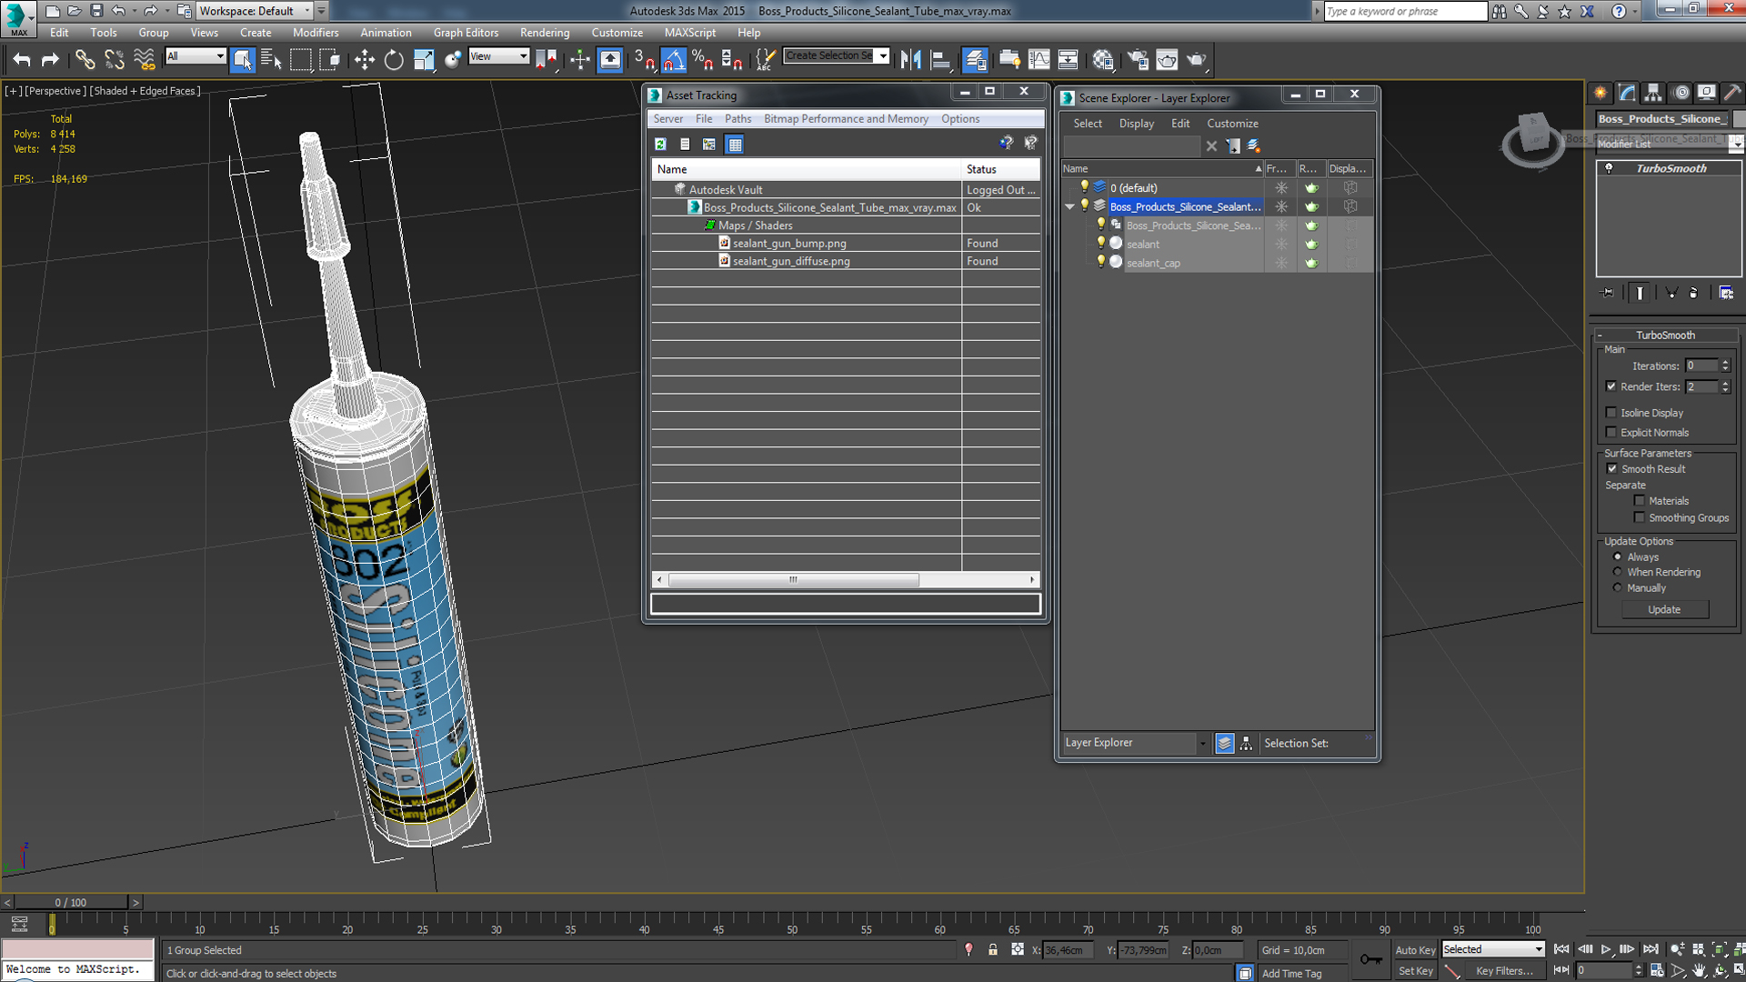Open the Material Editor icon
The width and height of the screenshot is (1746, 982).
[1103, 60]
